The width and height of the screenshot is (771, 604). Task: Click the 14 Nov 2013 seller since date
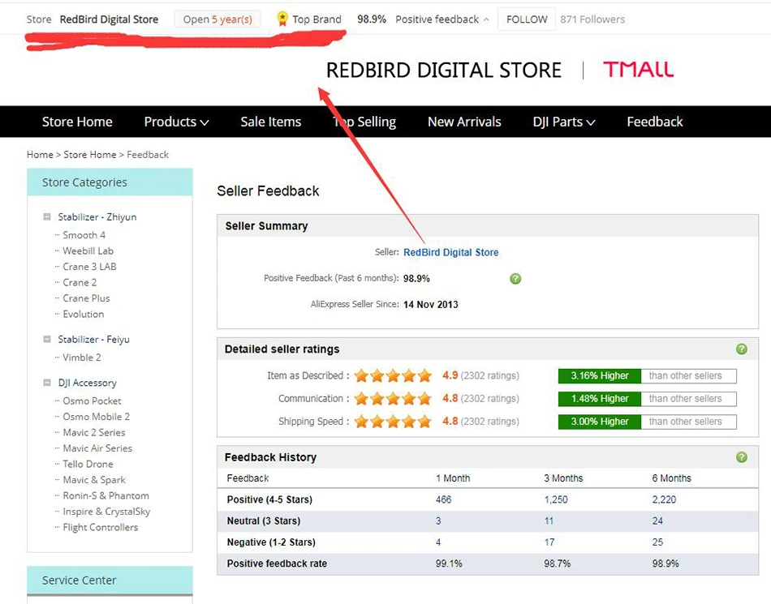pos(431,305)
